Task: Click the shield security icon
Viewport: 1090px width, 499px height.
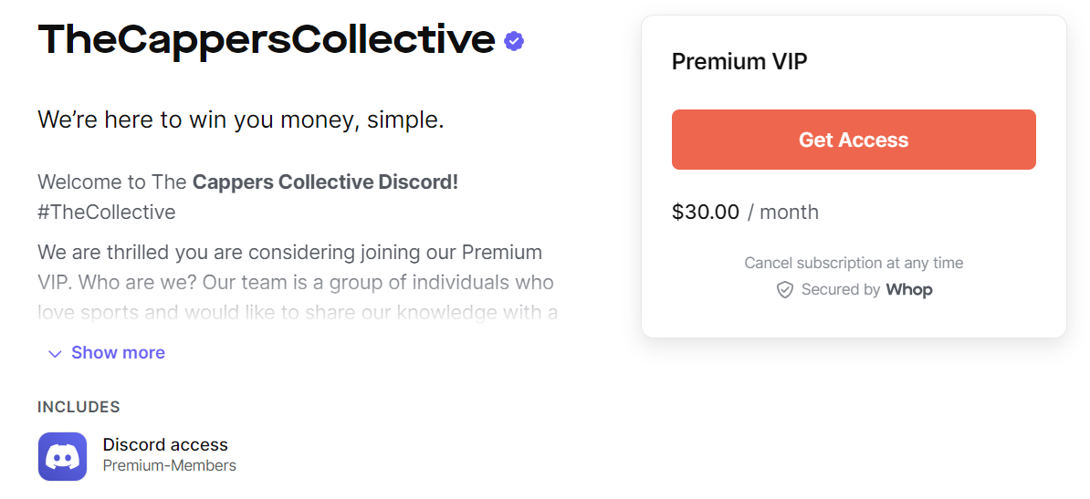Action: pyautogui.click(x=784, y=290)
